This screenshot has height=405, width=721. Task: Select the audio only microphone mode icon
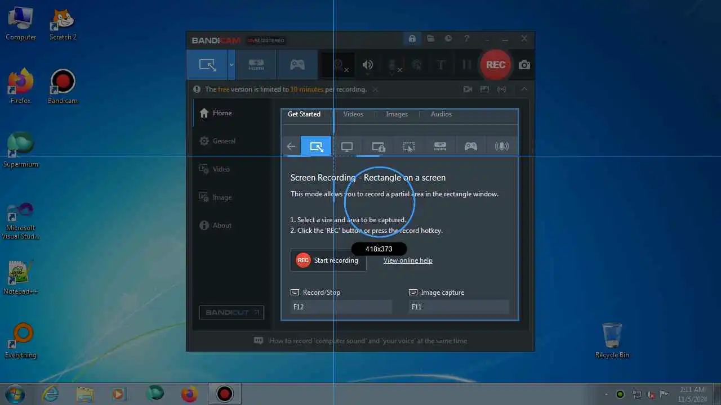click(501, 147)
